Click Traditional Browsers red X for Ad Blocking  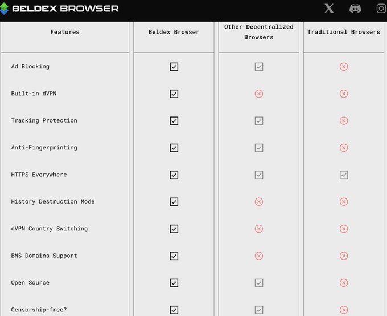point(344,67)
